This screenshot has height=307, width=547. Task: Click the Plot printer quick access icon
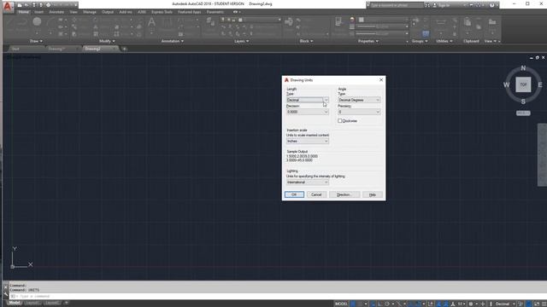pos(48,5)
